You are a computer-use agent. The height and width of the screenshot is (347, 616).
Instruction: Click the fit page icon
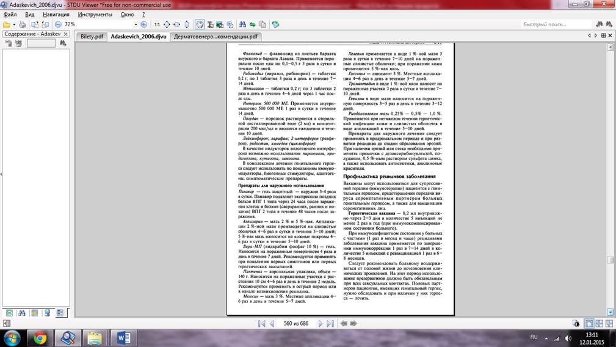tap(167, 24)
